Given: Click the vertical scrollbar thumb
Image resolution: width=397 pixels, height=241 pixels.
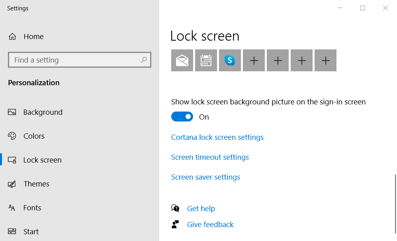Looking at the screenshot, I should pos(395,203).
